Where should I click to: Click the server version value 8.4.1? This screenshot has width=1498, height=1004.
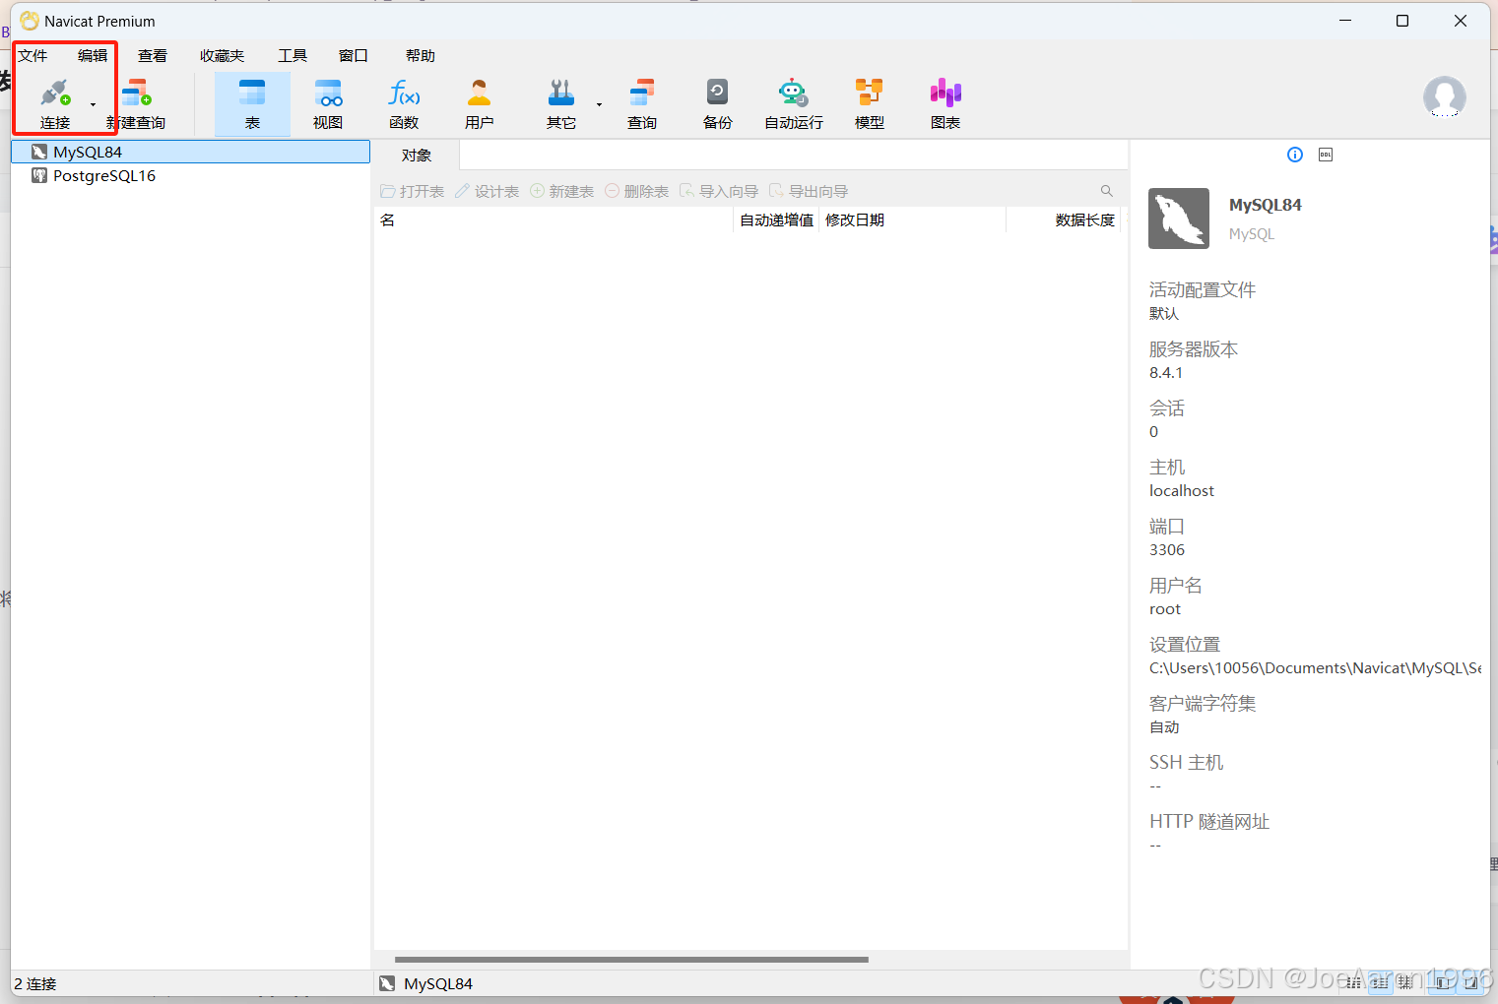(1166, 373)
